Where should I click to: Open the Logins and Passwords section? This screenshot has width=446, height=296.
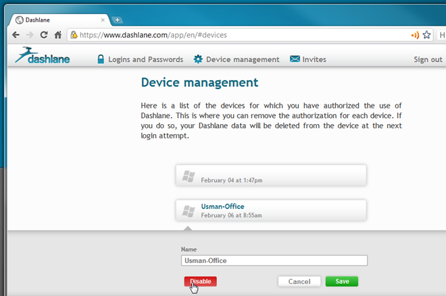point(146,59)
